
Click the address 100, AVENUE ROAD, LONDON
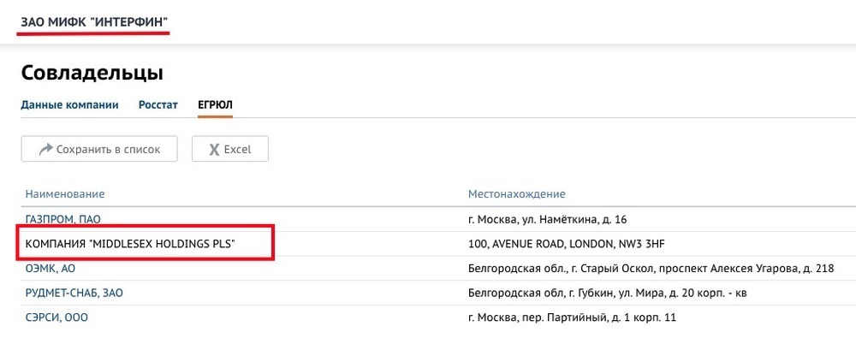click(x=566, y=244)
